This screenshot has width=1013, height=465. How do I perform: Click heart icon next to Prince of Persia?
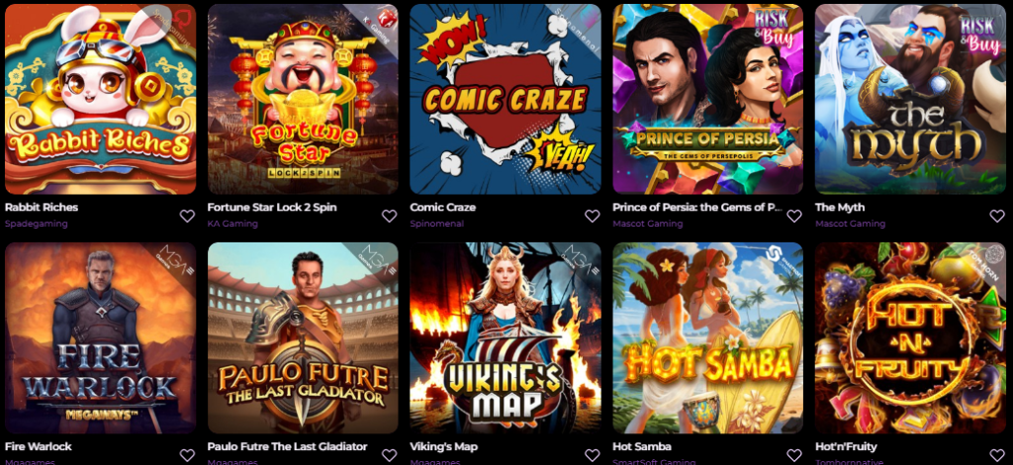[794, 216]
